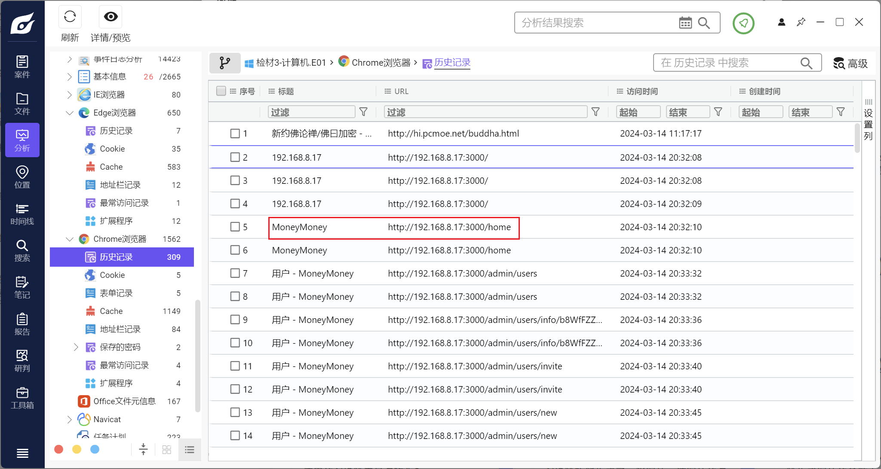Open the 笔记 sidebar section

click(x=22, y=287)
